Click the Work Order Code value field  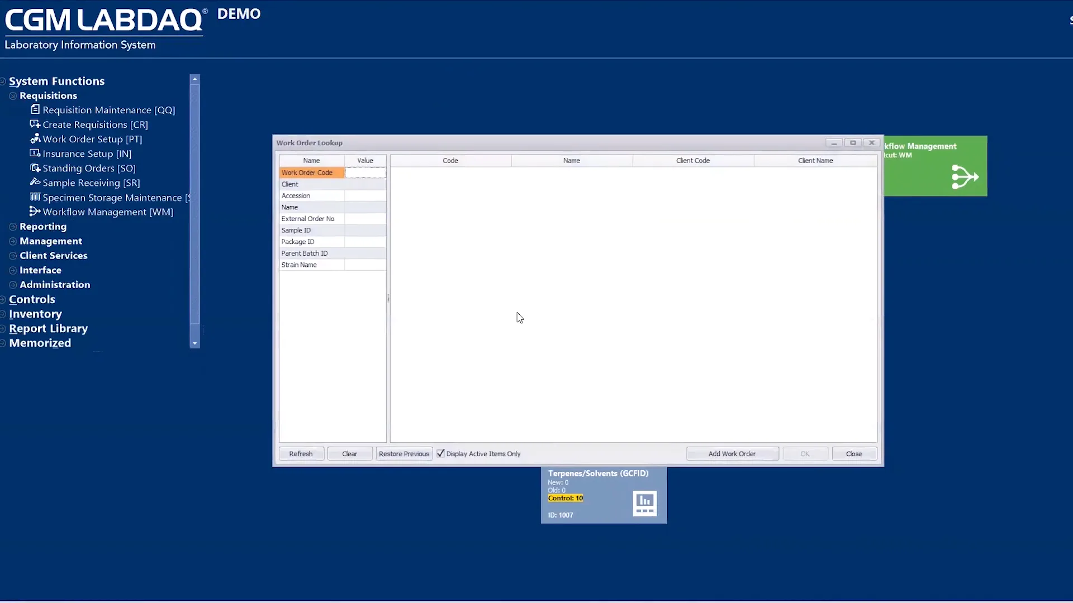[x=365, y=173]
